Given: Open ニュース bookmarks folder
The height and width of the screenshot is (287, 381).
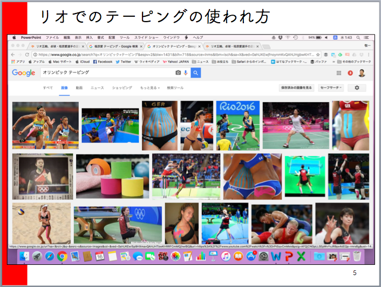Looking at the screenshot, I should point(200,62).
